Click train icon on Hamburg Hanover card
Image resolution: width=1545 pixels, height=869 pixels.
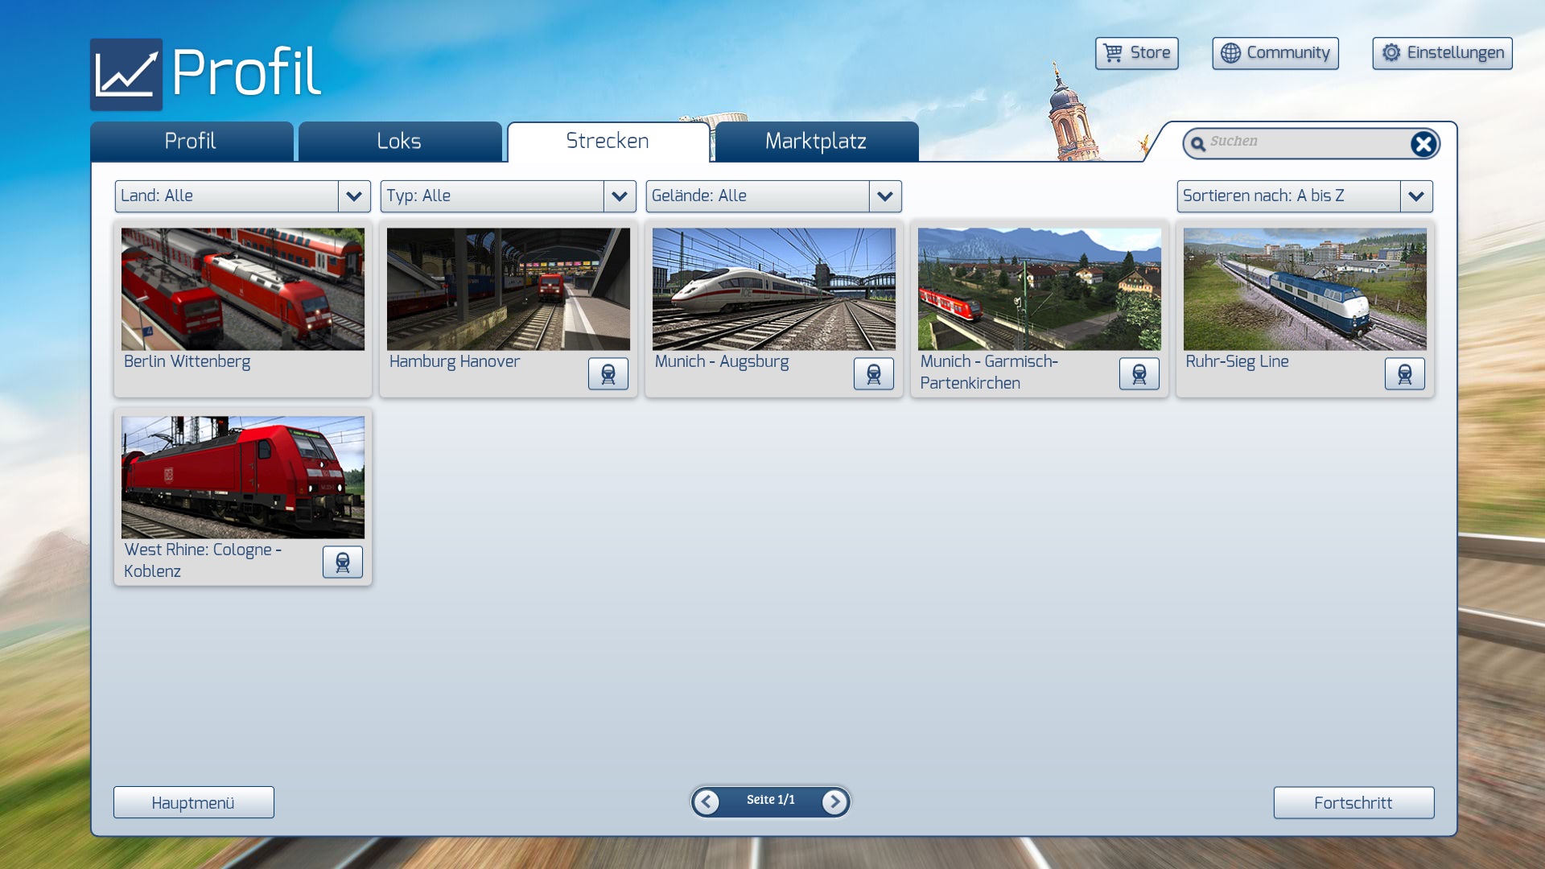(x=608, y=374)
